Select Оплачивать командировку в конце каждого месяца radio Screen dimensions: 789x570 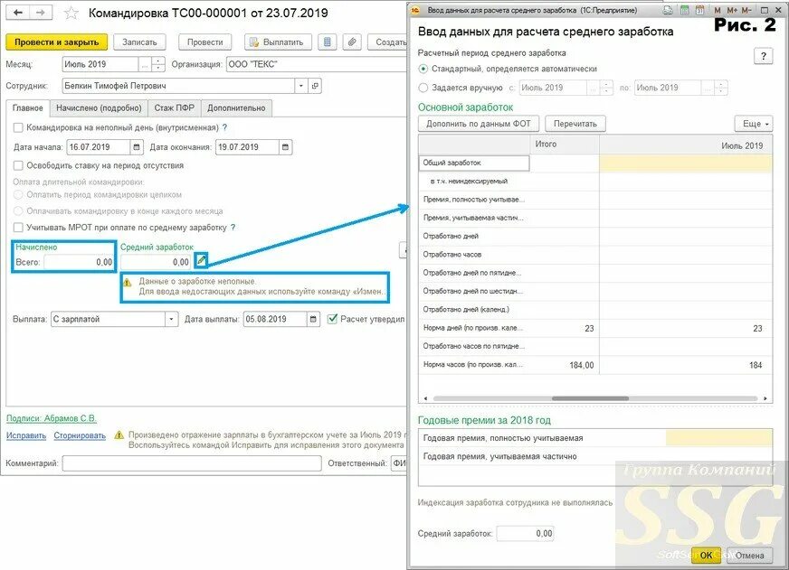[x=18, y=210]
